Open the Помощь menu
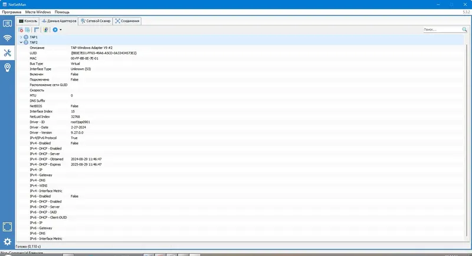The height and width of the screenshot is (256, 472). coord(62,12)
